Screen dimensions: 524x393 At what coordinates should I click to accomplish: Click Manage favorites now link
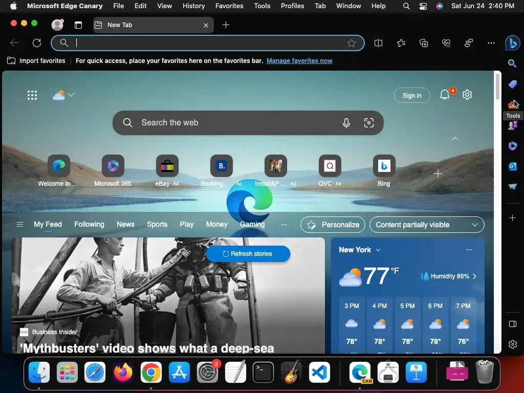(x=299, y=61)
